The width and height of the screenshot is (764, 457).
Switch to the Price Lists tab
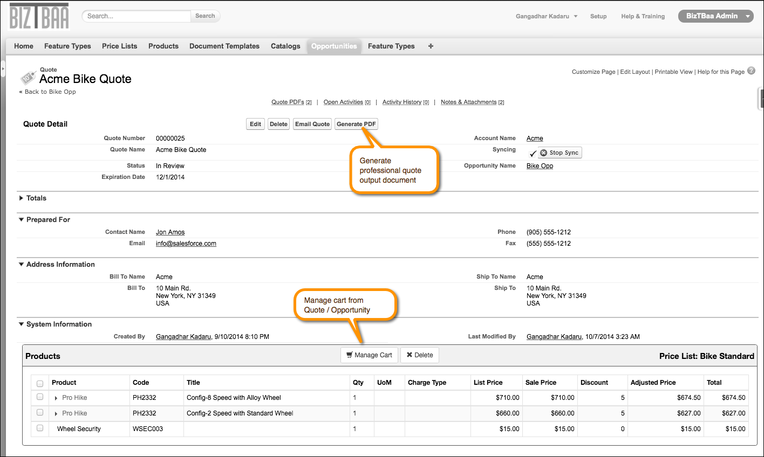[x=119, y=46]
